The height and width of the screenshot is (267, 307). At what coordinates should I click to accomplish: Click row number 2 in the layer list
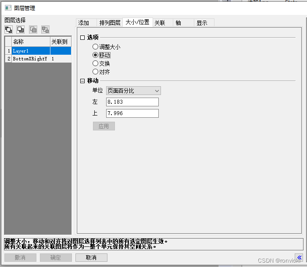[8, 59]
